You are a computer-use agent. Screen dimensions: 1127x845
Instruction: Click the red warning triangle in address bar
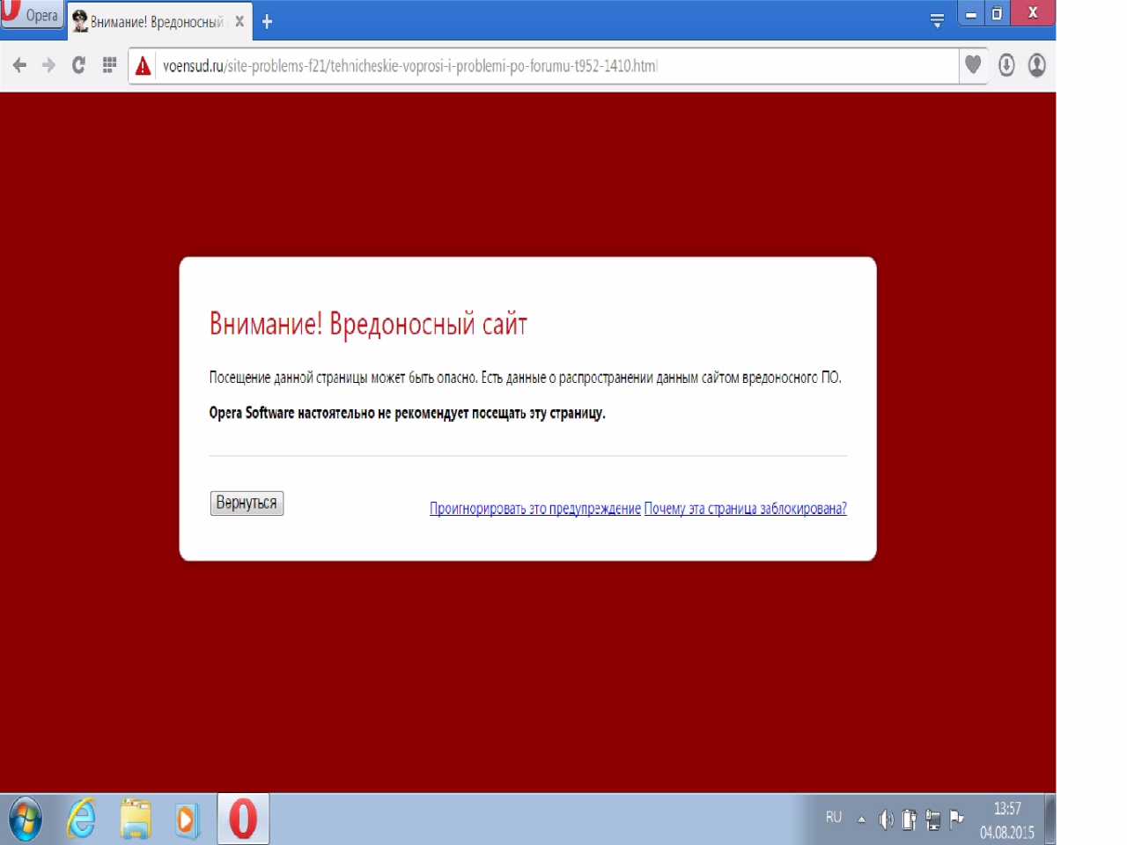[144, 66]
